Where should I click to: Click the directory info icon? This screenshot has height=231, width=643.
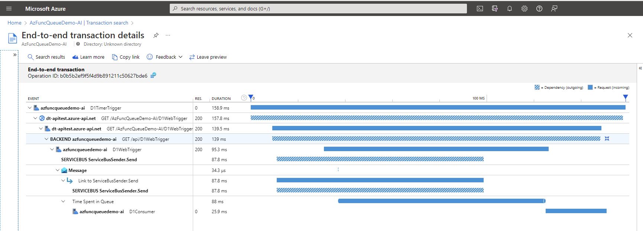(x=78, y=44)
